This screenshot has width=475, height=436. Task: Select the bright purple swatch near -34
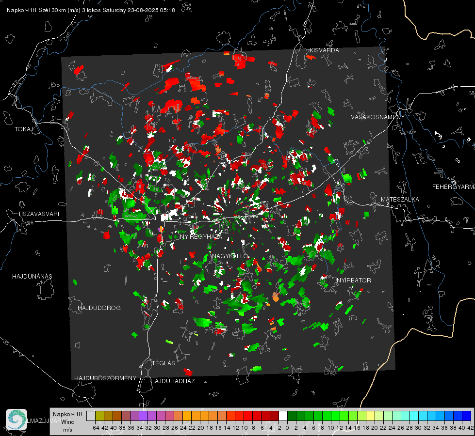(x=143, y=416)
